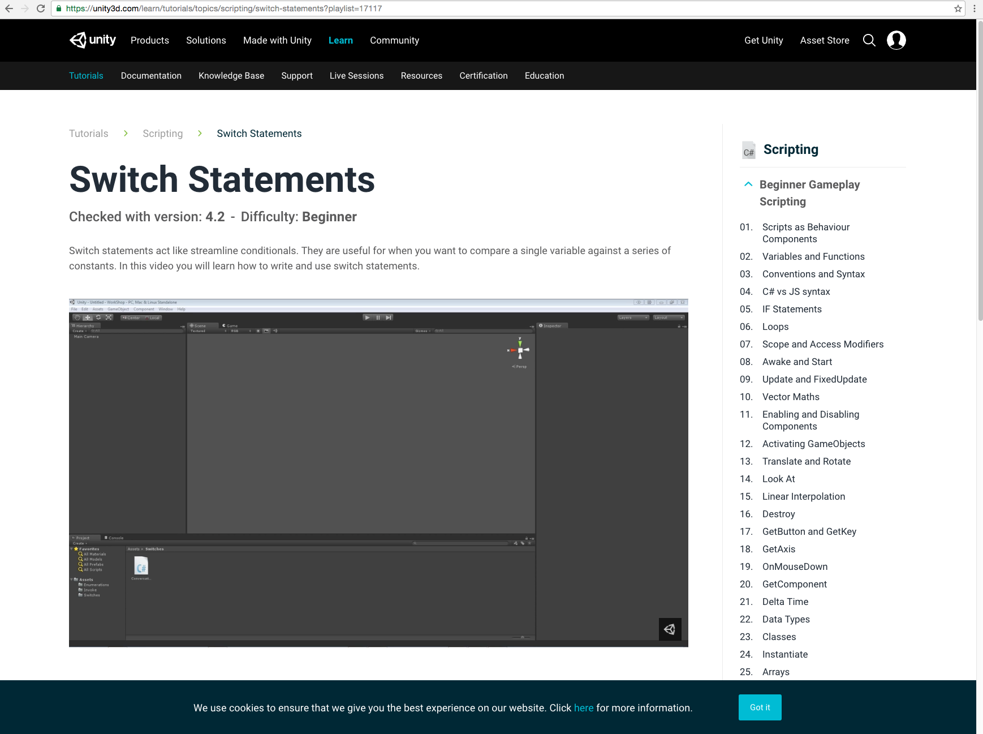
Task: Open Look At lesson
Action: click(x=779, y=479)
